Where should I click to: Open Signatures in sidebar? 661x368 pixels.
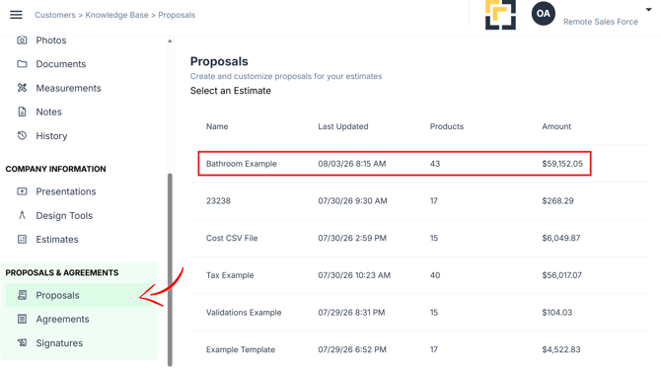pos(59,343)
